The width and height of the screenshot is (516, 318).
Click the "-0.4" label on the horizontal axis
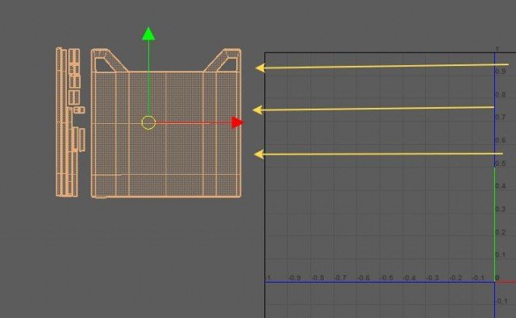(x=410, y=278)
